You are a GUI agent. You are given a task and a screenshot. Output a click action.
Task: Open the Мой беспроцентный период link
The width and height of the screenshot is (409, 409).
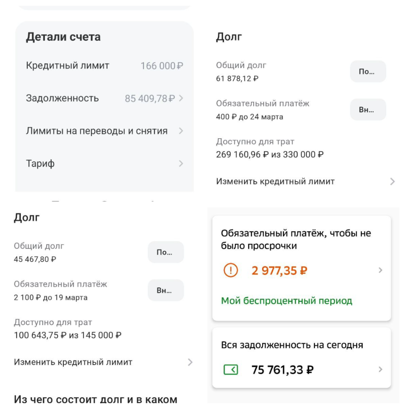[x=286, y=301]
